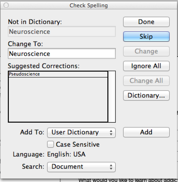Close the Check Spelling window
The image size is (178, 182).
[x=6, y=5]
